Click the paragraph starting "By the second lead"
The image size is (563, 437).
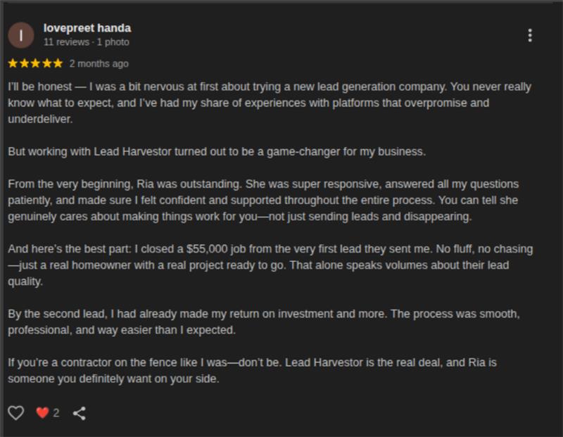click(x=264, y=322)
